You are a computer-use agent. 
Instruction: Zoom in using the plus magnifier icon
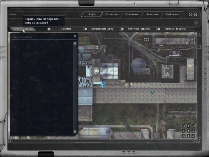[193, 136]
